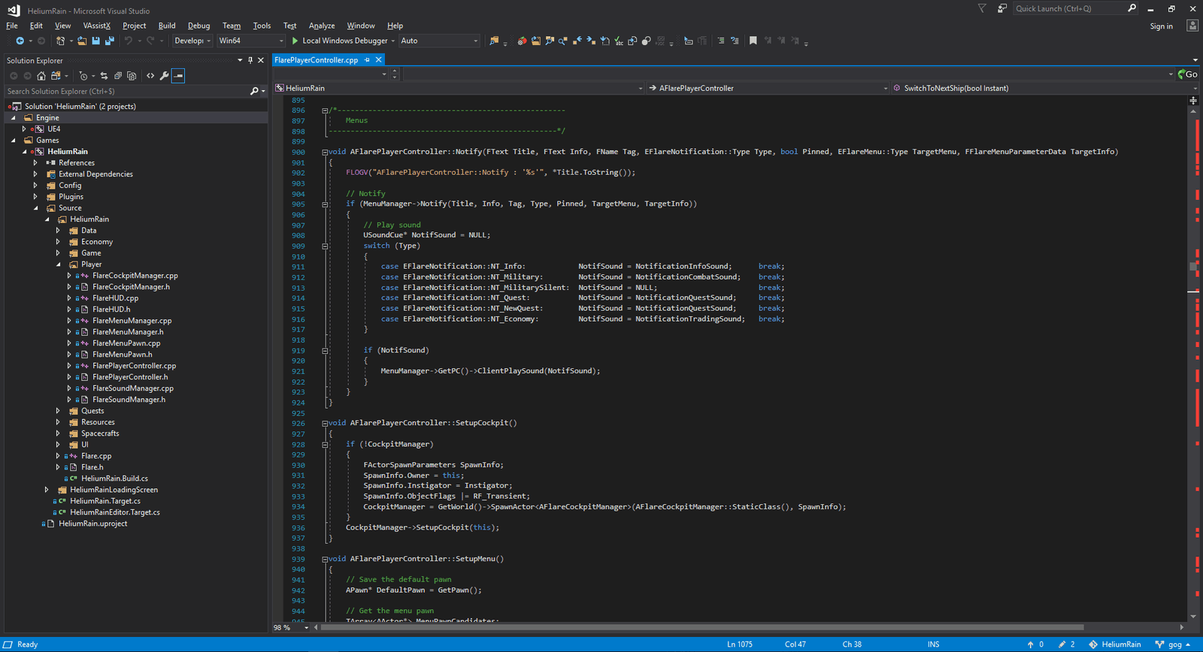1203x652 pixels.
Task: Open the Build menu
Action: click(167, 26)
